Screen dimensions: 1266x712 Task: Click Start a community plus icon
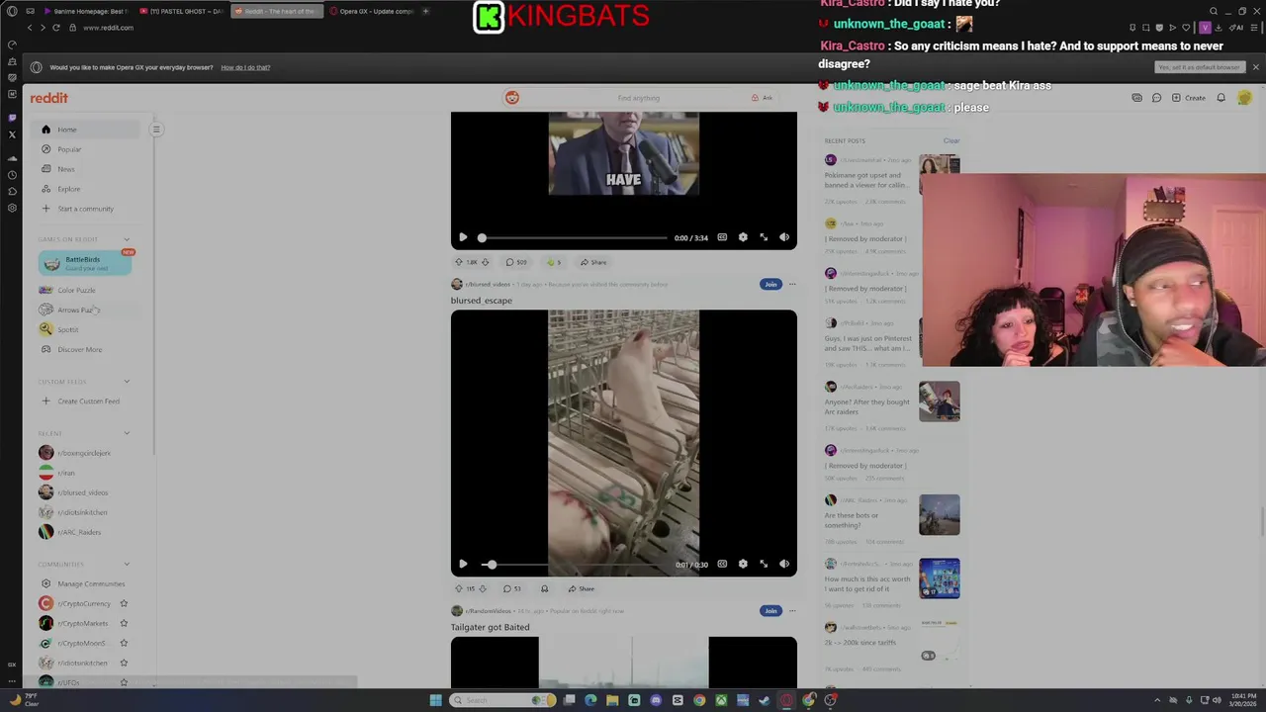pos(45,209)
